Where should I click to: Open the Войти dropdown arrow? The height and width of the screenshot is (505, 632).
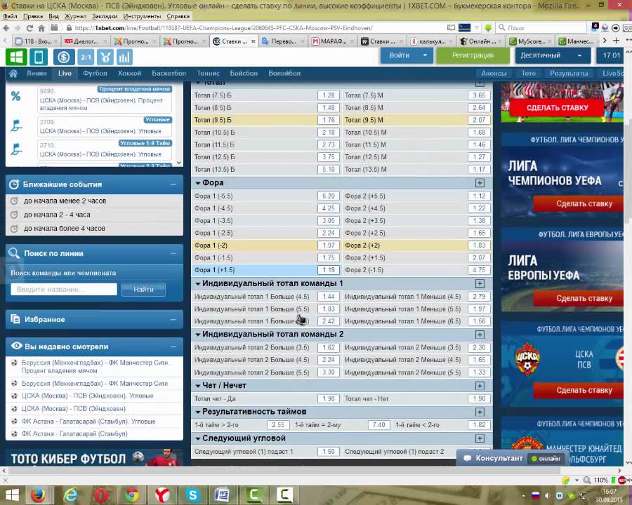[426, 55]
